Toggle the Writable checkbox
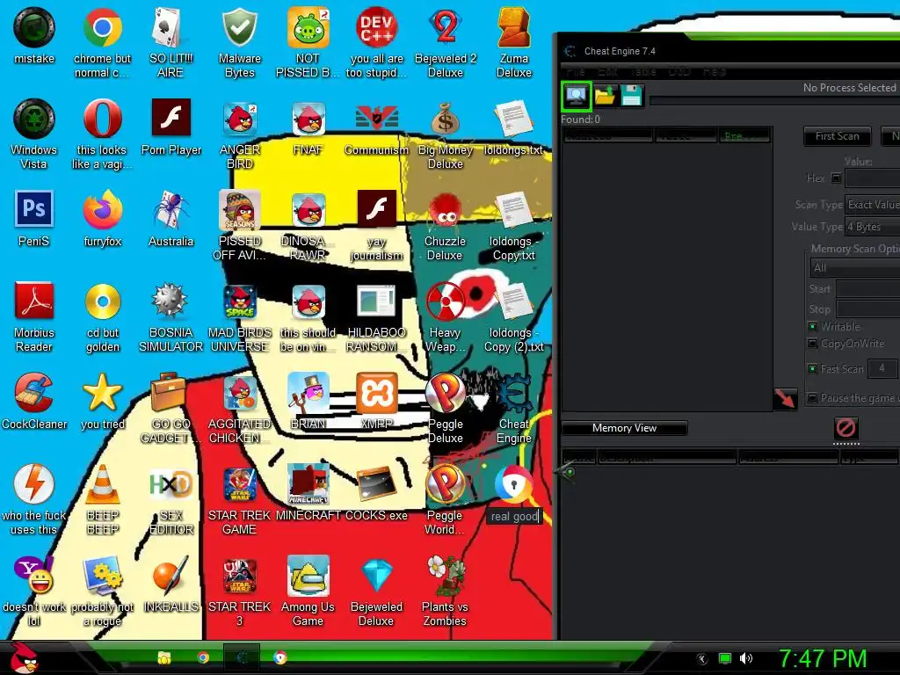 pos(812,327)
